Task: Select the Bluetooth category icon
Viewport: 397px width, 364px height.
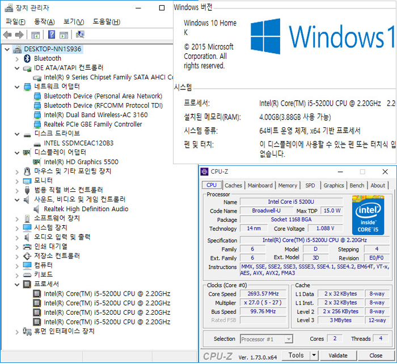Action: point(27,59)
